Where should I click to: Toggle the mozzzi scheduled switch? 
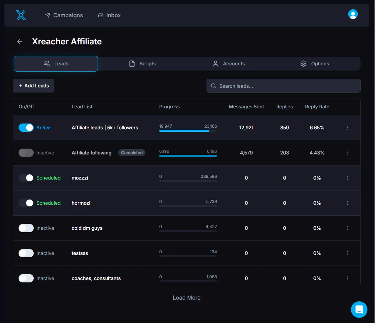(26, 178)
